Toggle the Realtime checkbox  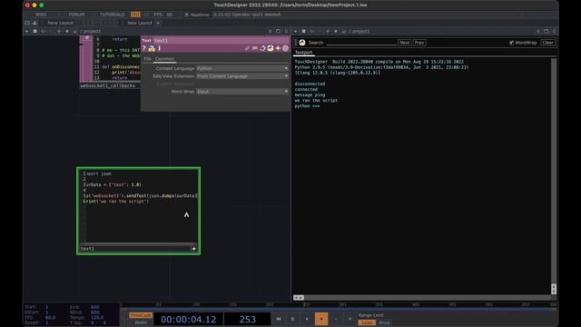click(x=187, y=15)
